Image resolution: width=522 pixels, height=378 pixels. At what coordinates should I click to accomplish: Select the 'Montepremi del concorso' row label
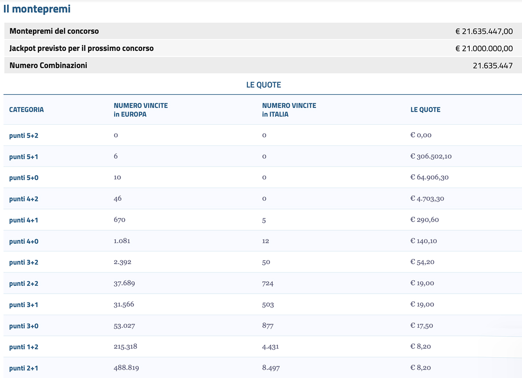click(54, 31)
